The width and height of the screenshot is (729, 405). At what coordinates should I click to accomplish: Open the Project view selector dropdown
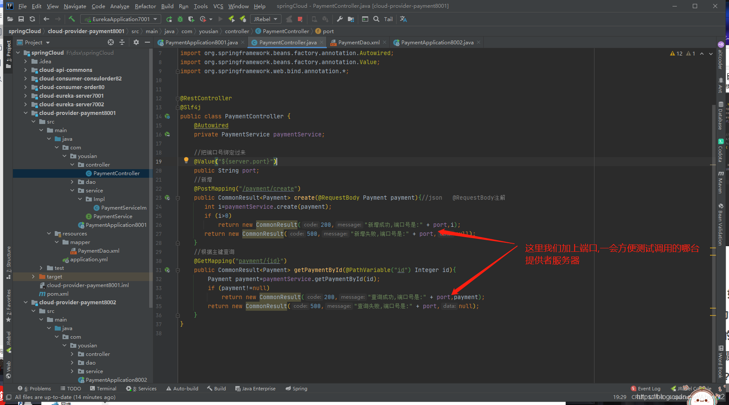tap(34, 42)
